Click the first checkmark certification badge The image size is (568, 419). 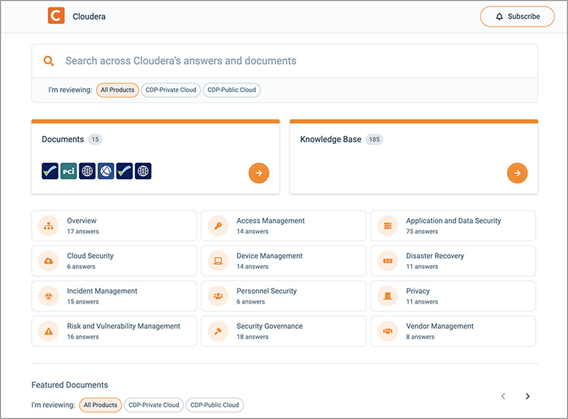coord(50,171)
